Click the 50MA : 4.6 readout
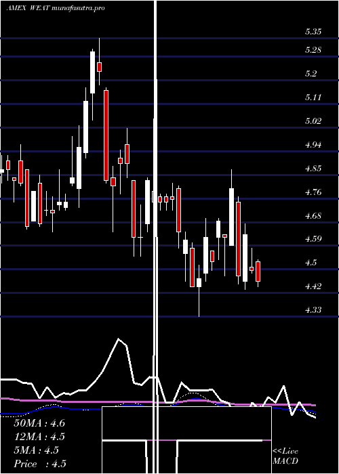 click(x=39, y=423)
